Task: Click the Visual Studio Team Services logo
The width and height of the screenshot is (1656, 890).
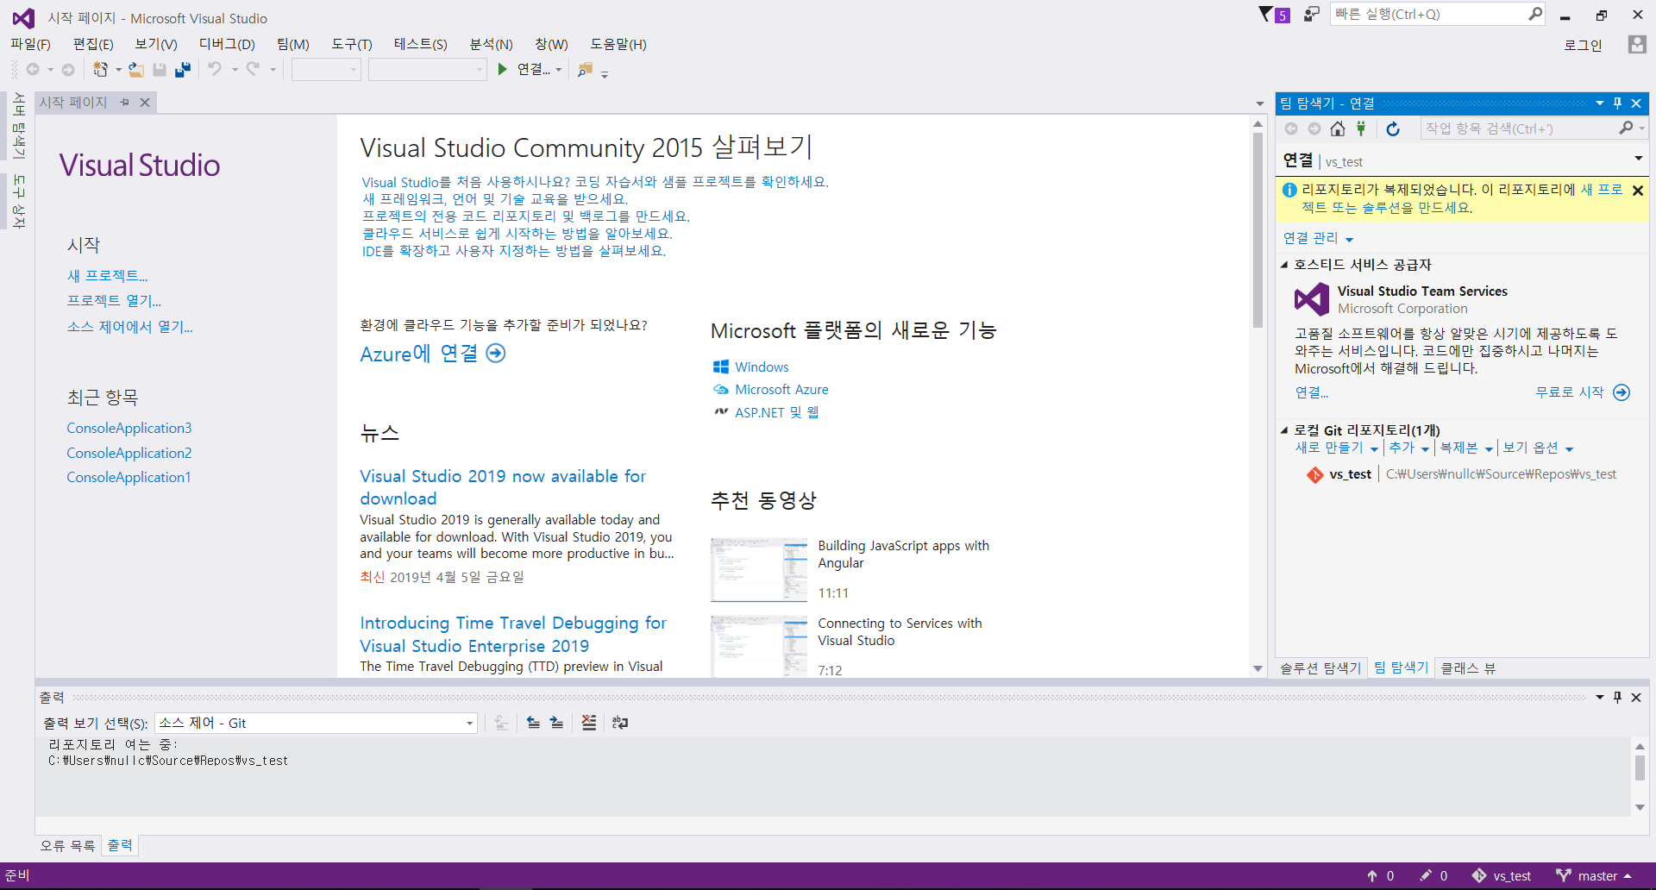Action: pos(1312,299)
